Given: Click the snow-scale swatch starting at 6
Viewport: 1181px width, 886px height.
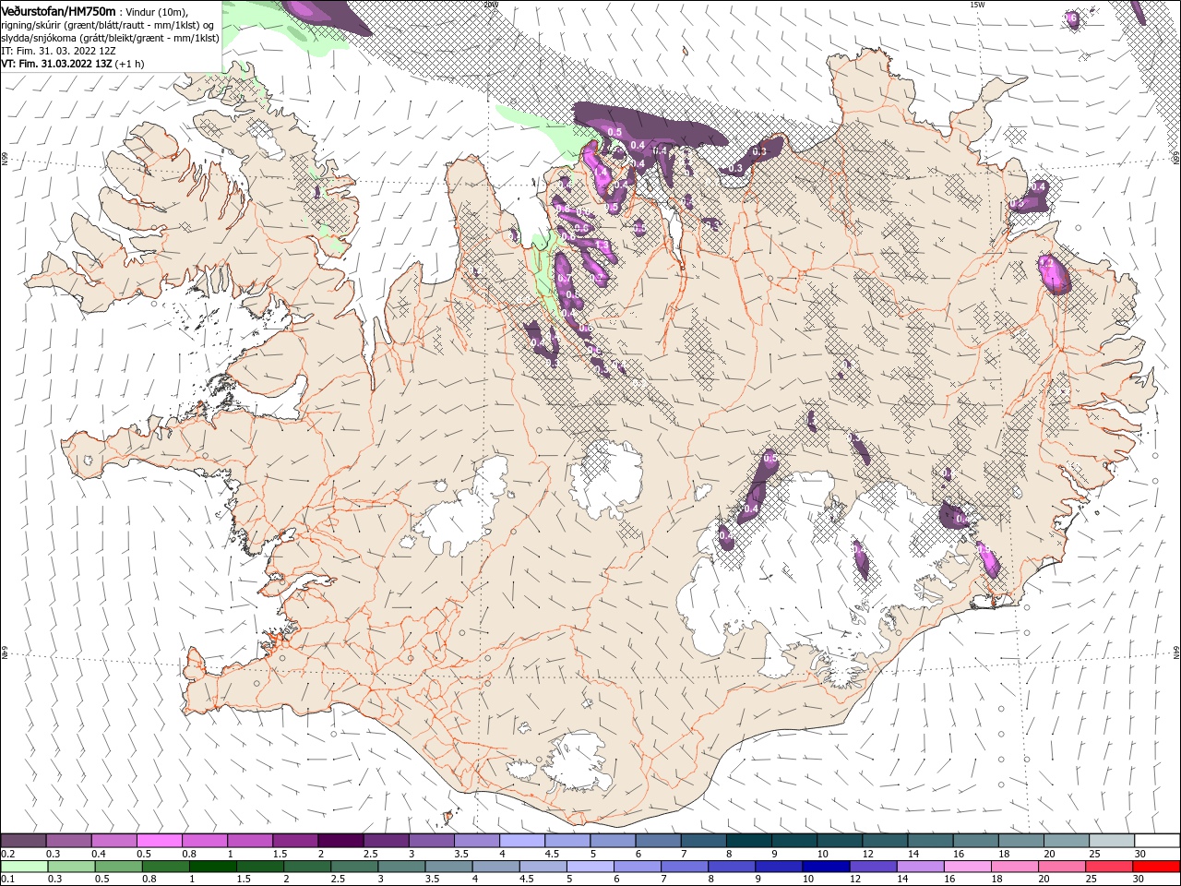Looking at the screenshot, I should coord(657,840).
